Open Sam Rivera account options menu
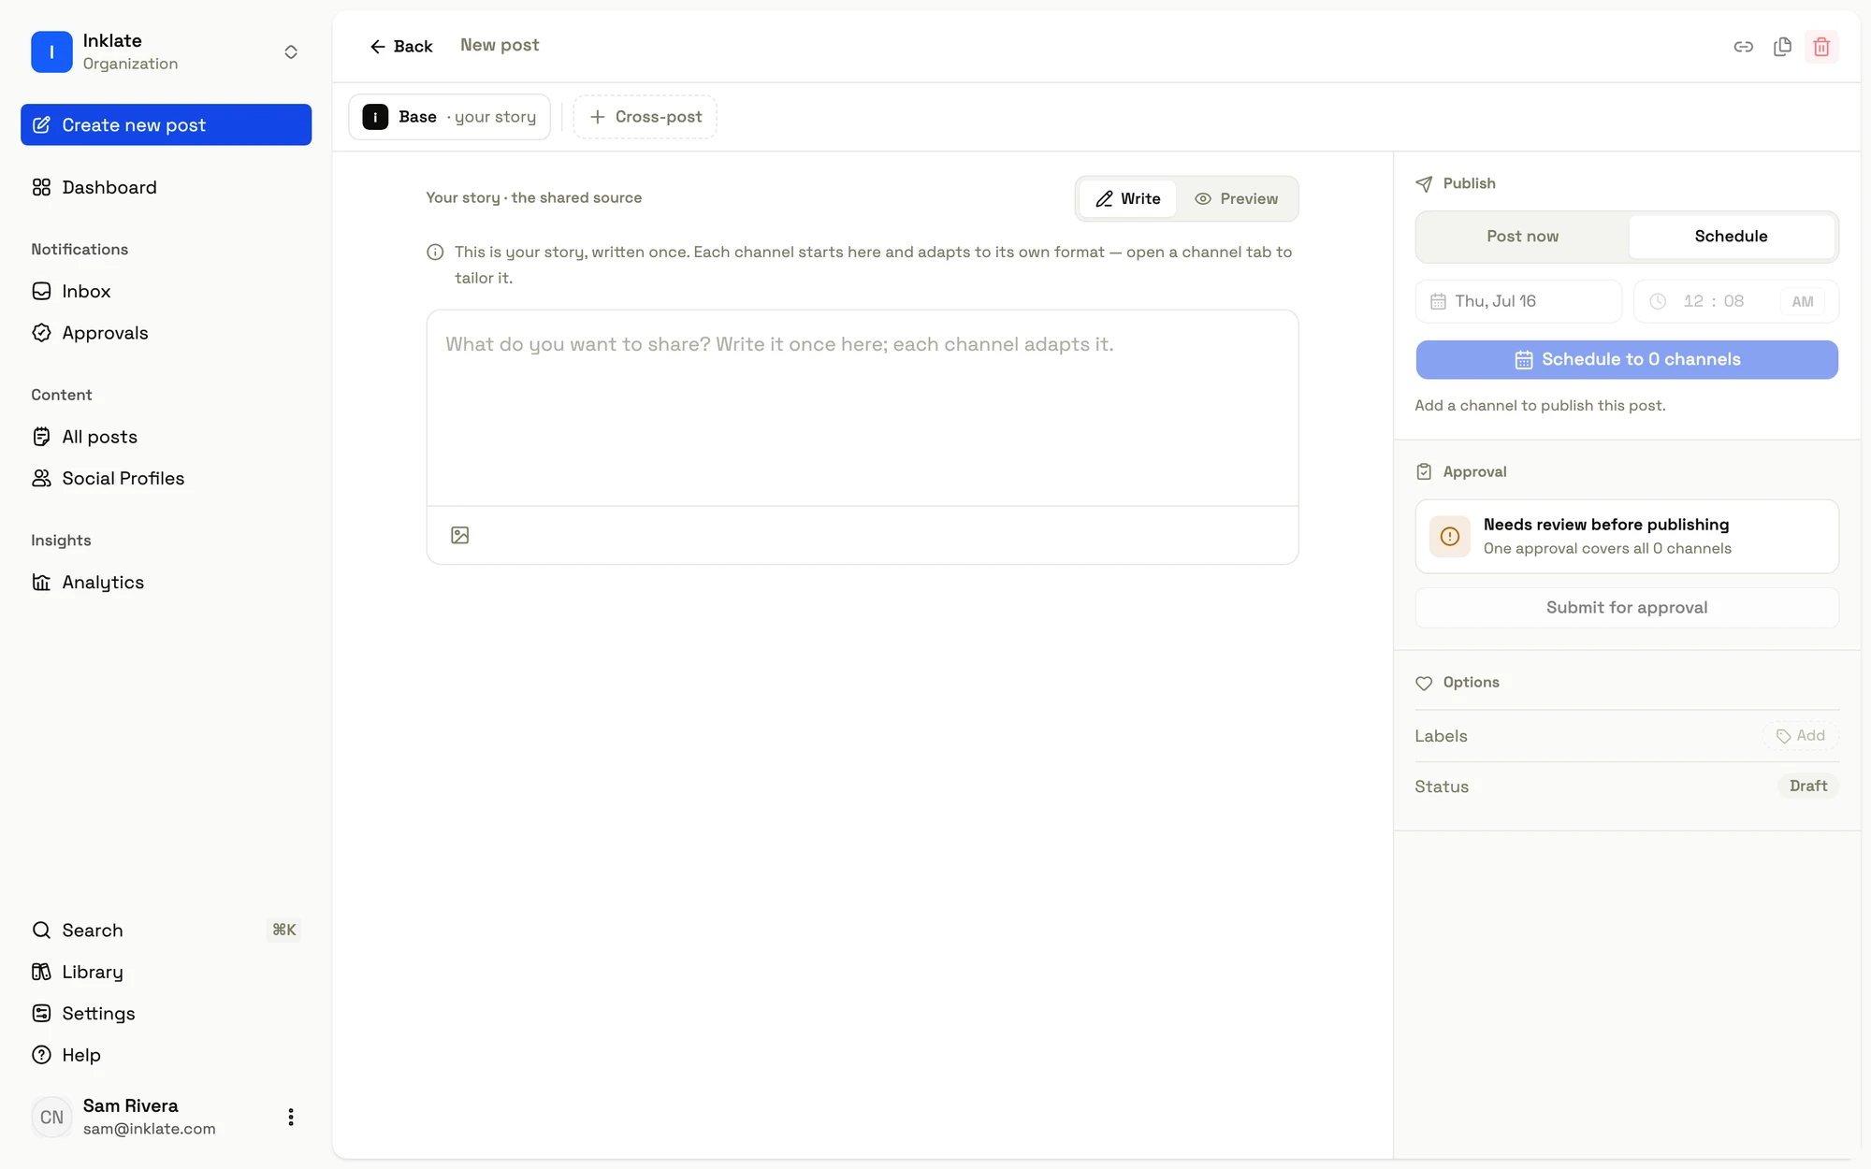1871x1169 pixels. (291, 1117)
